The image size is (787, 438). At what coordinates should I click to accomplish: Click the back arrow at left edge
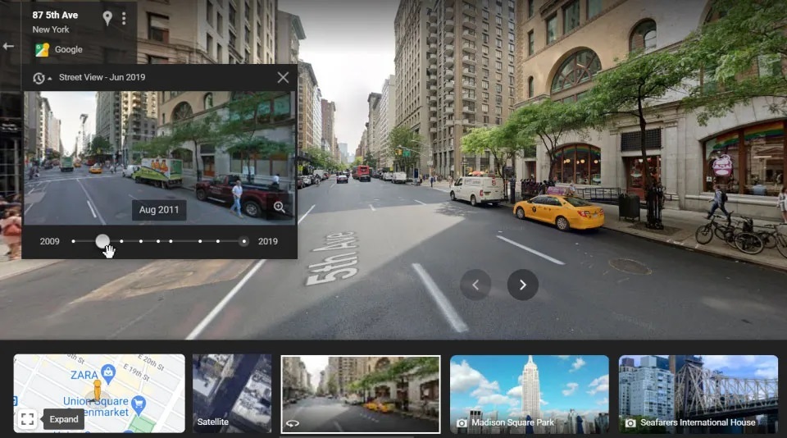point(8,46)
